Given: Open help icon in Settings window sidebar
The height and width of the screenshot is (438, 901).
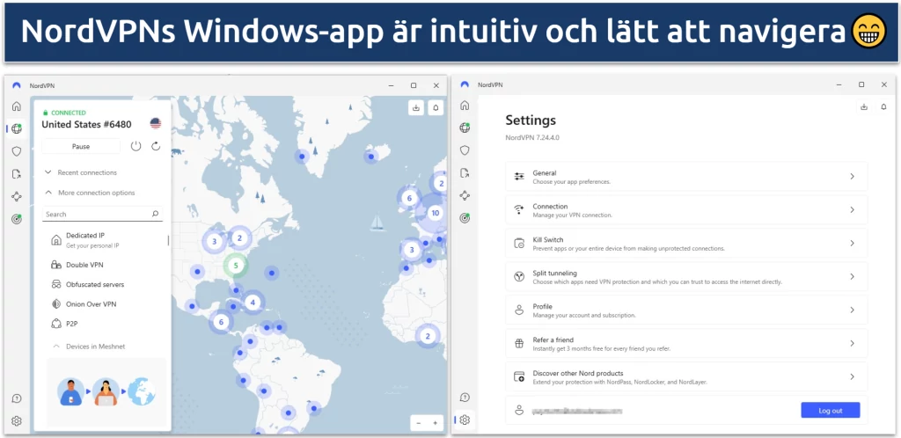Looking at the screenshot, I should click(465, 398).
